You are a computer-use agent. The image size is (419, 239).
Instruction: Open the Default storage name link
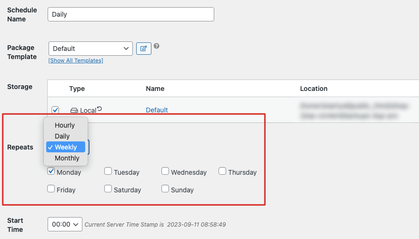tap(157, 110)
